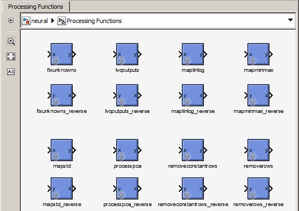Select the mapminmax block icon
The image size is (299, 211).
pos(259,54)
